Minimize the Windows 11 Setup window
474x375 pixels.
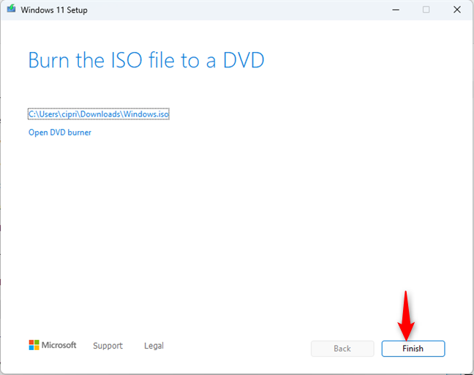[x=396, y=10]
